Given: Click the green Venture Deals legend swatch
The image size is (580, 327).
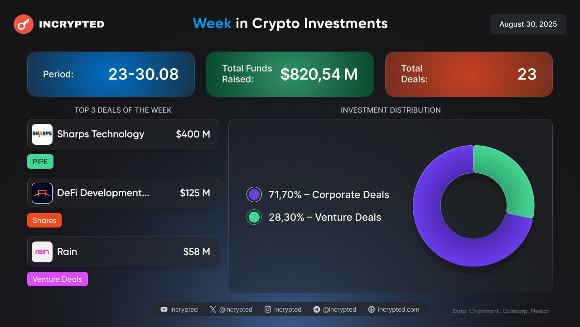Looking at the screenshot, I should pos(254,217).
